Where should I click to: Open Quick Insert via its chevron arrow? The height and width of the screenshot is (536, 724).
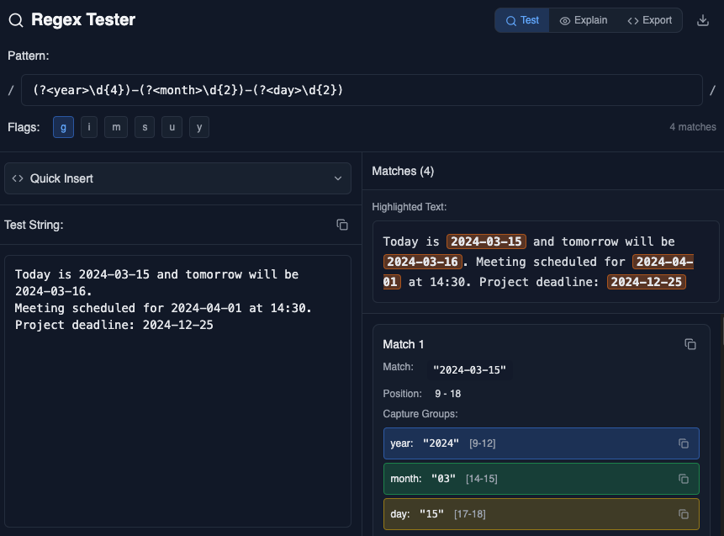point(338,178)
